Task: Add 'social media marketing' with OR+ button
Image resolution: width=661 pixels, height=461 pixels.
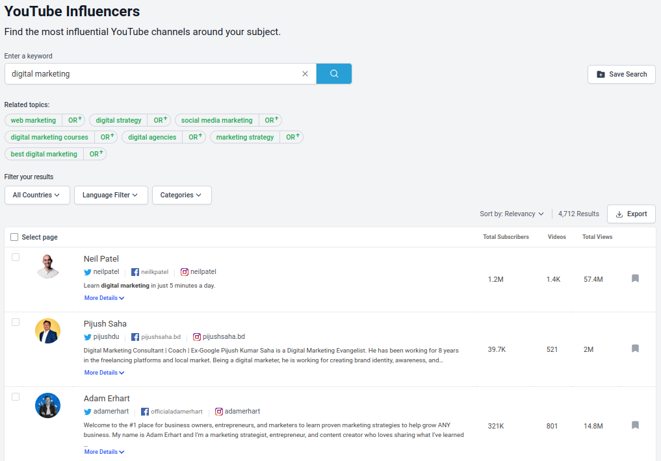Action: coord(270,120)
